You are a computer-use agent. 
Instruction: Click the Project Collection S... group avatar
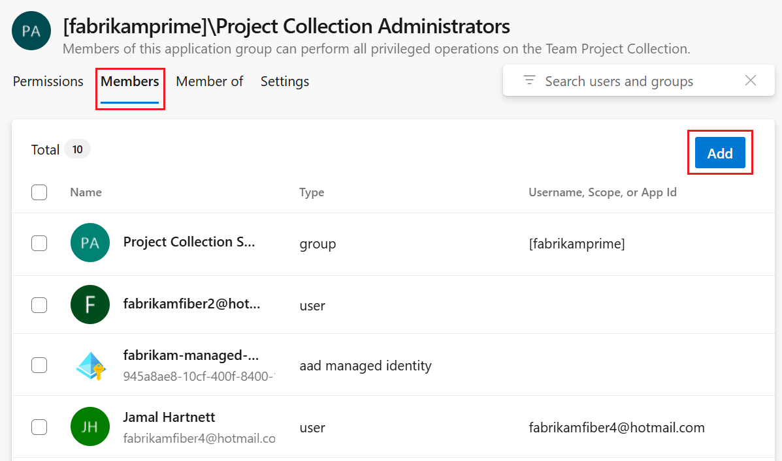point(90,242)
